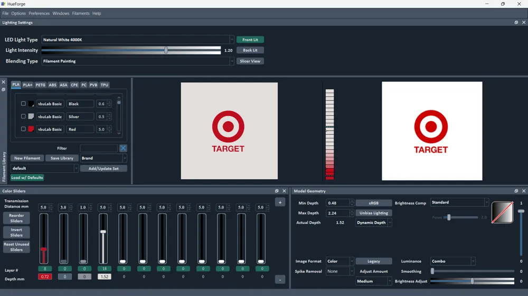
Task: Click Load w/ Defaults button
Action: click(x=27, y=177)
